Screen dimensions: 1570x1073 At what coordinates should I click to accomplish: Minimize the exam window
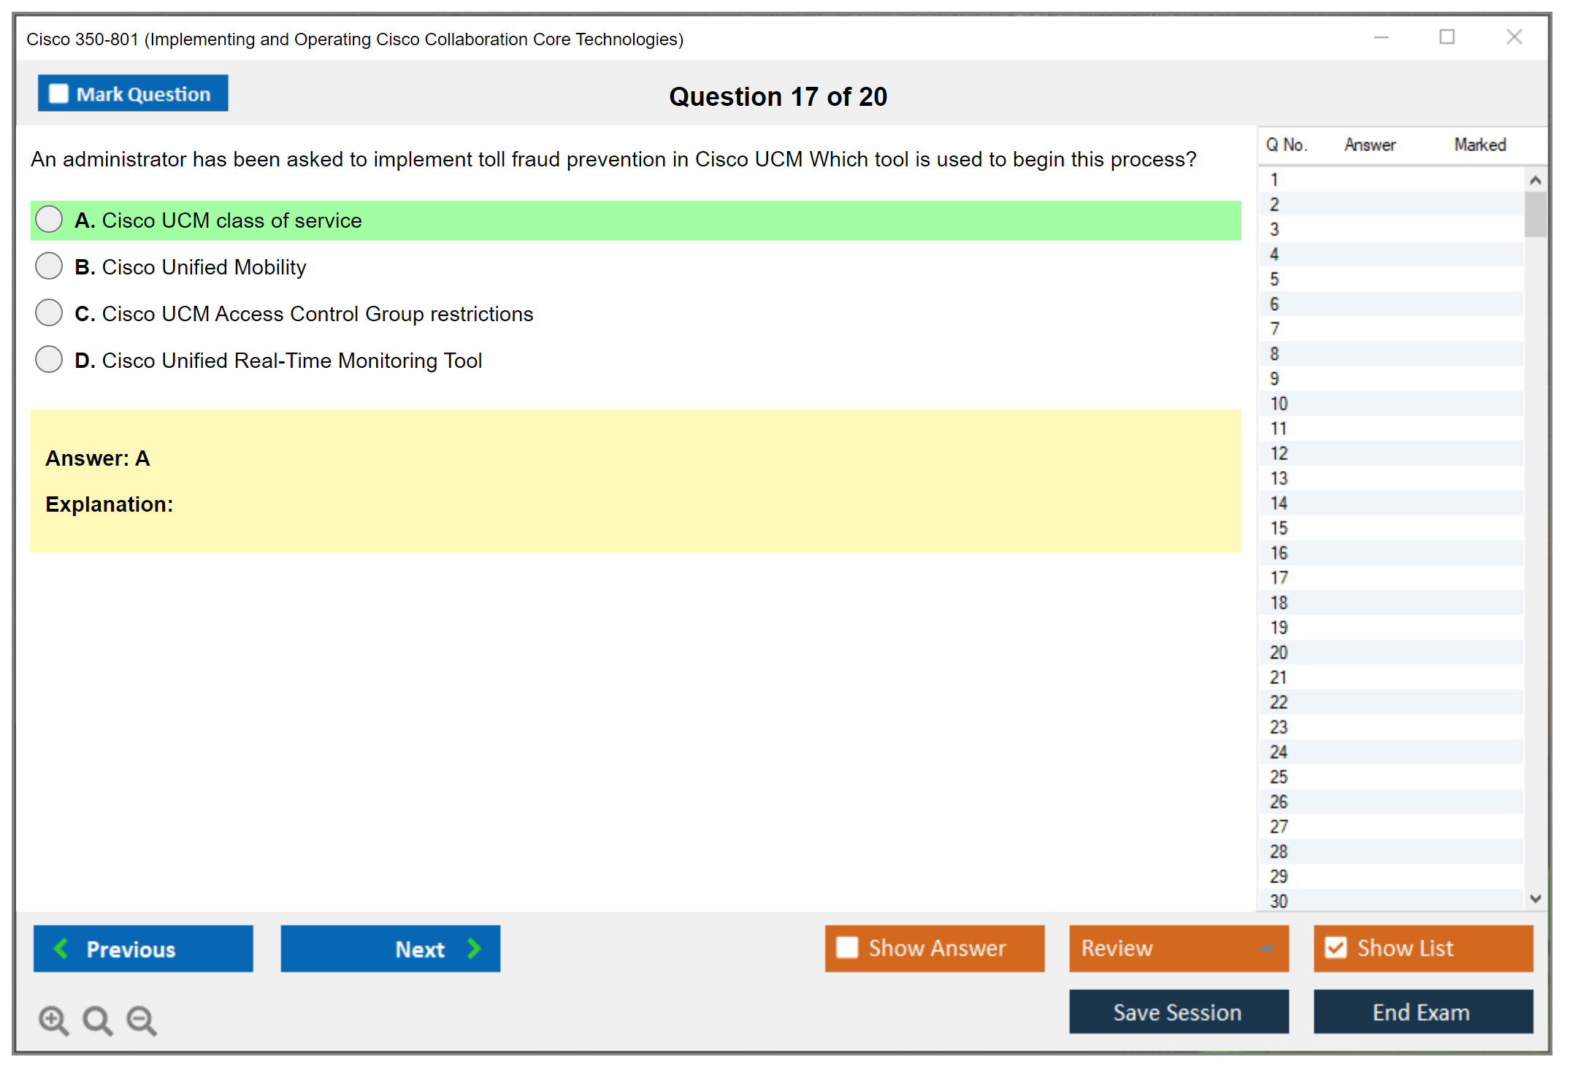coord(1381,37)
